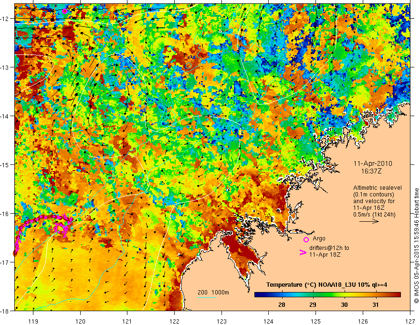Click the cyan bathymetry line under 200
Viewport: 420px width, 325px height.
(207, 297)
